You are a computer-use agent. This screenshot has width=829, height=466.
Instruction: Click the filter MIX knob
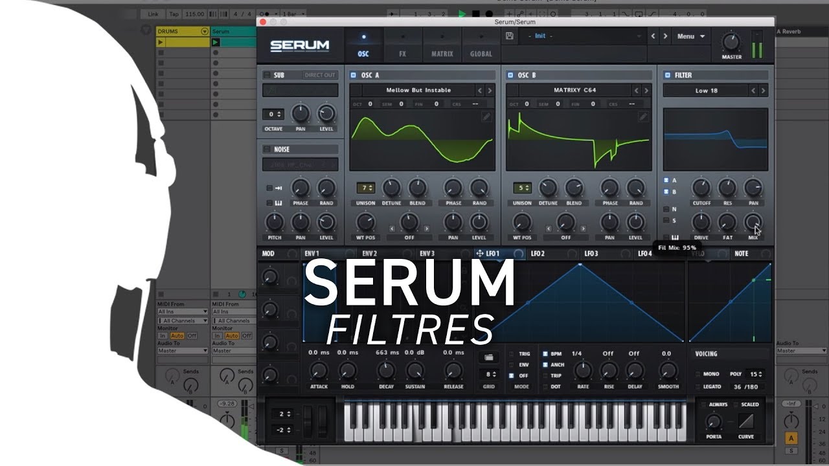pyautogui.click(x=753, y=223)
